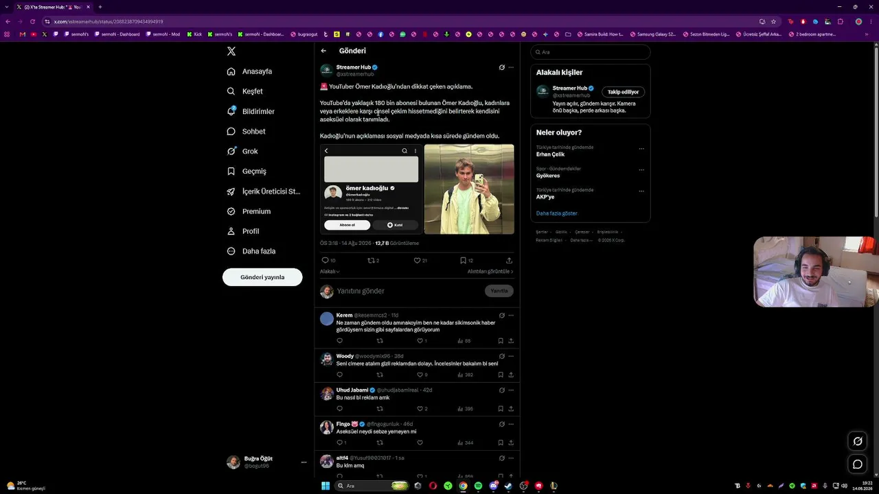Share Kerem's comment
Image resolution: width=879 pixels, height=494 pixels.
(511, 341)
